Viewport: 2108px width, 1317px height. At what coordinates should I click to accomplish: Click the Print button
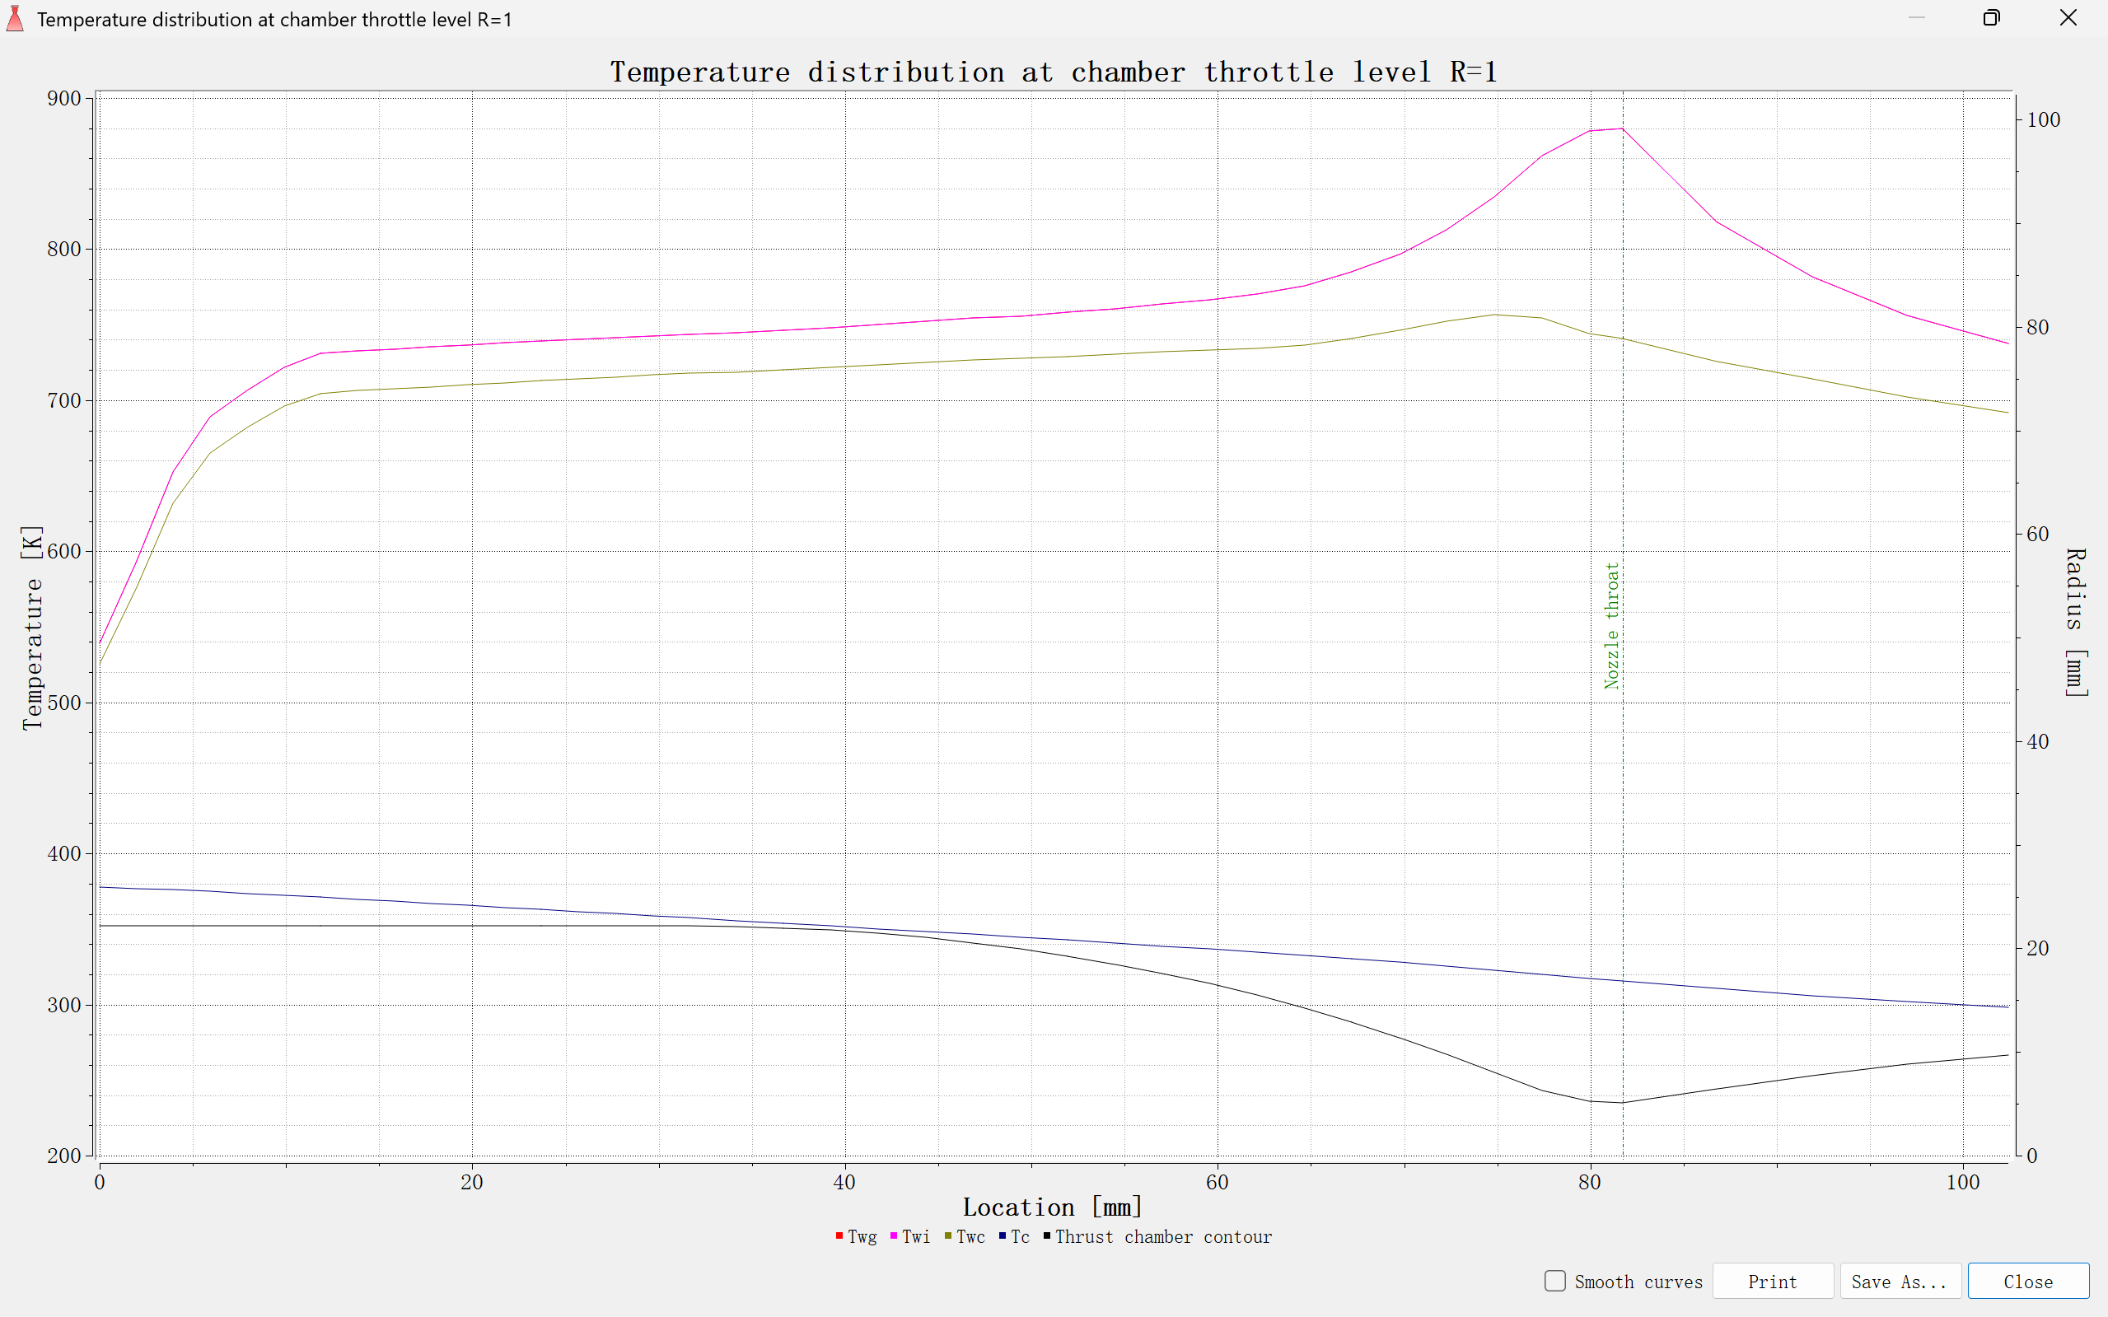[1772, 1281]
